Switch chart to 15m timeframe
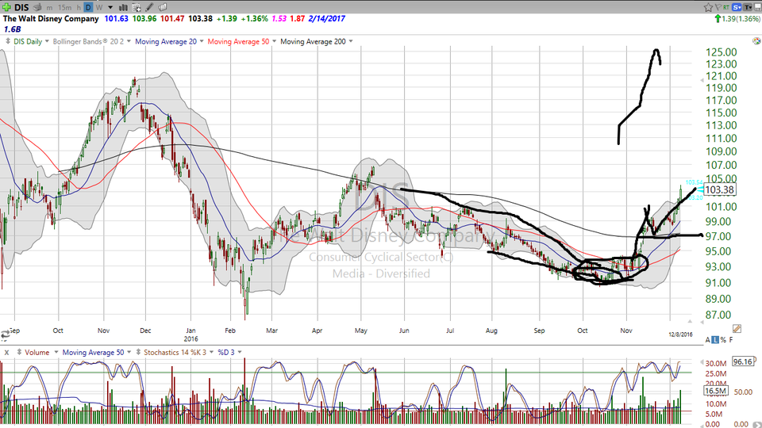762x428 pixels. (64, 8)
